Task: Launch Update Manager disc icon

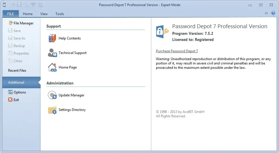Action: [52, 95]
